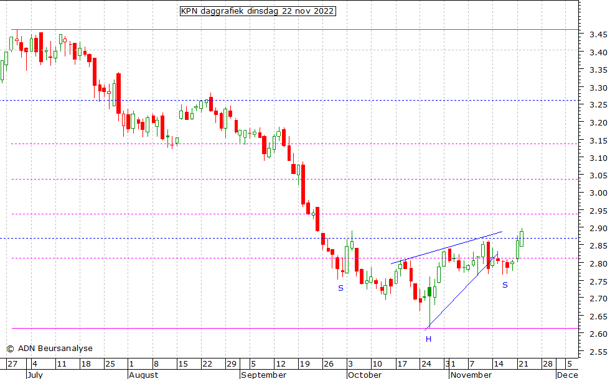
Task: Click the date label 24 in October
Action: pos(426,364)
